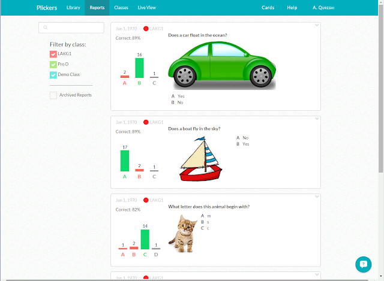This screenshot has height=281, width=384.
Task: Expand the car question report dropdown arrow
Action: (317, 25)
